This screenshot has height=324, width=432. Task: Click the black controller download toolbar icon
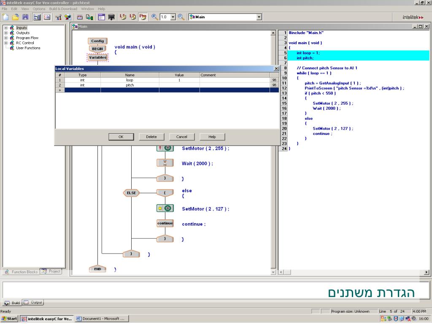point(111,17)
